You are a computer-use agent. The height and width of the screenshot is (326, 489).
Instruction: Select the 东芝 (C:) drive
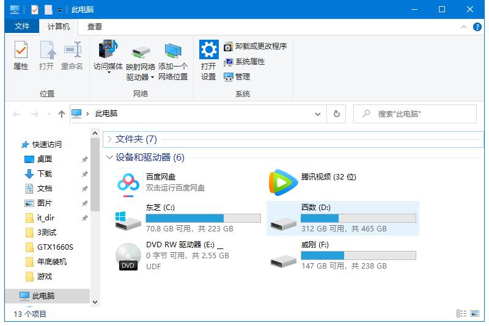187,218
